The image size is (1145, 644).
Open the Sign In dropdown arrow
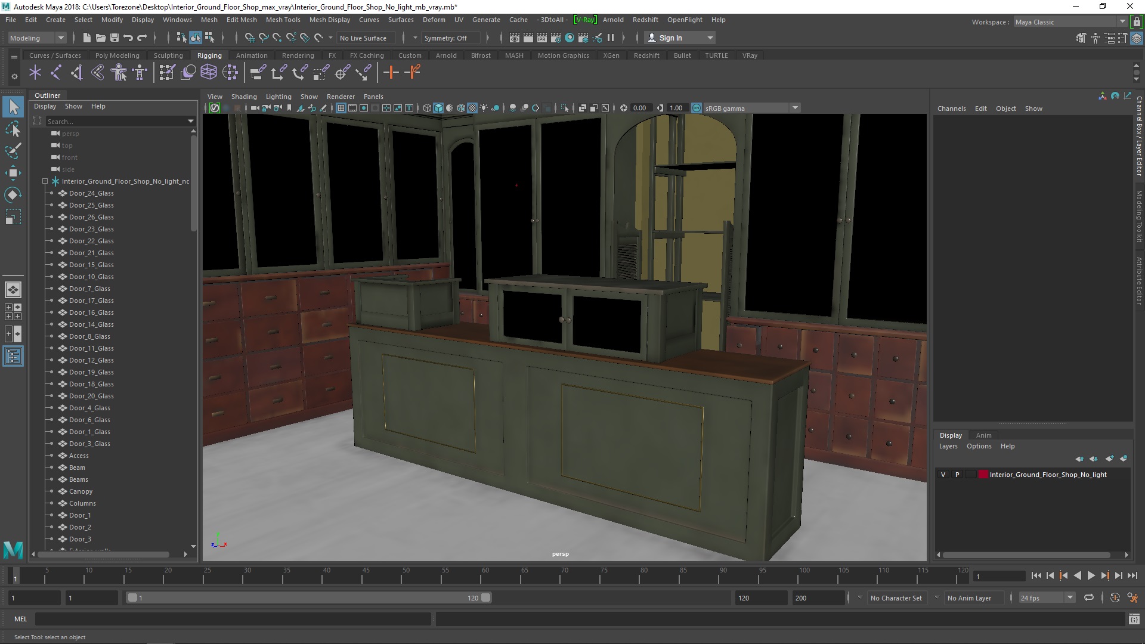(x=710, y=38)
